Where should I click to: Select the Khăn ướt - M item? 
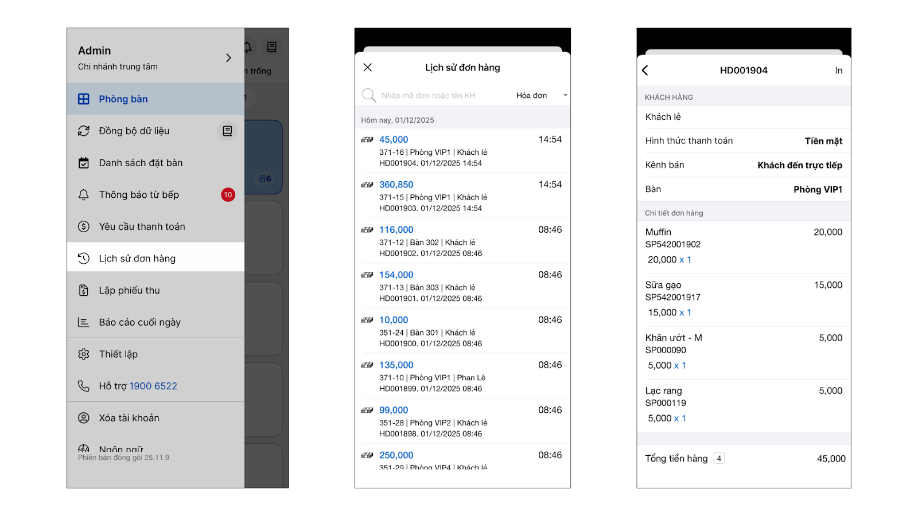click(x=744, y=353)
